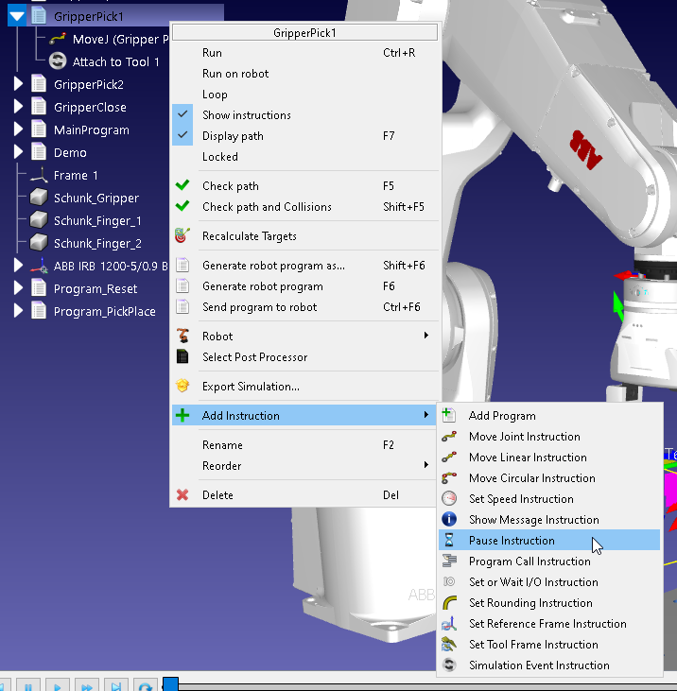Expand the Program_PickPlace node
Image resolution: width=677 pixels, height=691 pixels.
click(x=18, y=311)
